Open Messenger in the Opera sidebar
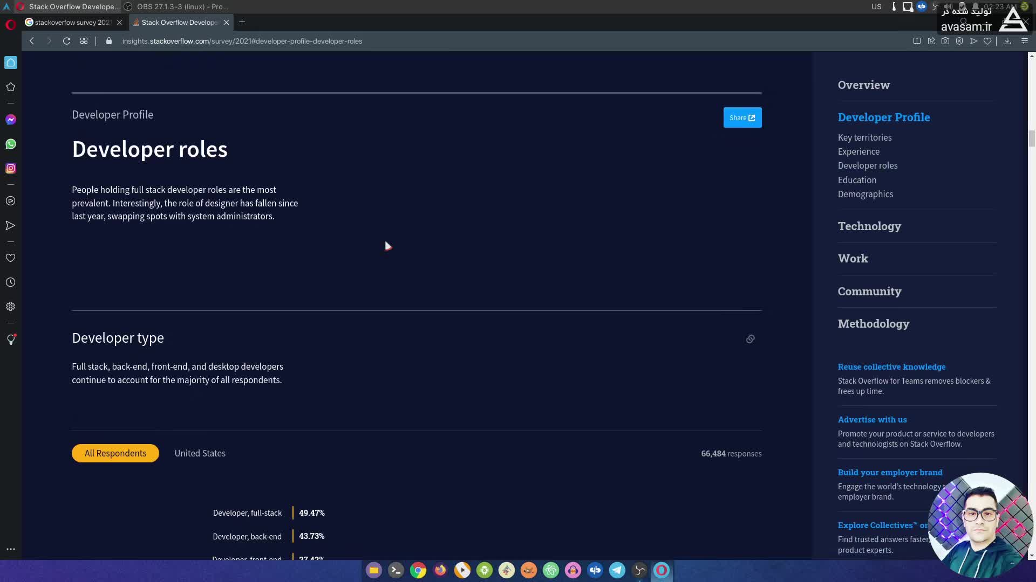 11,120
